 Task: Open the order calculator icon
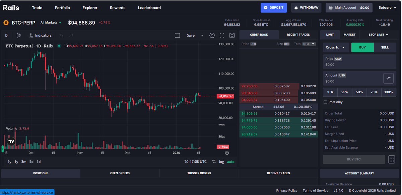[x=392, y=159]
